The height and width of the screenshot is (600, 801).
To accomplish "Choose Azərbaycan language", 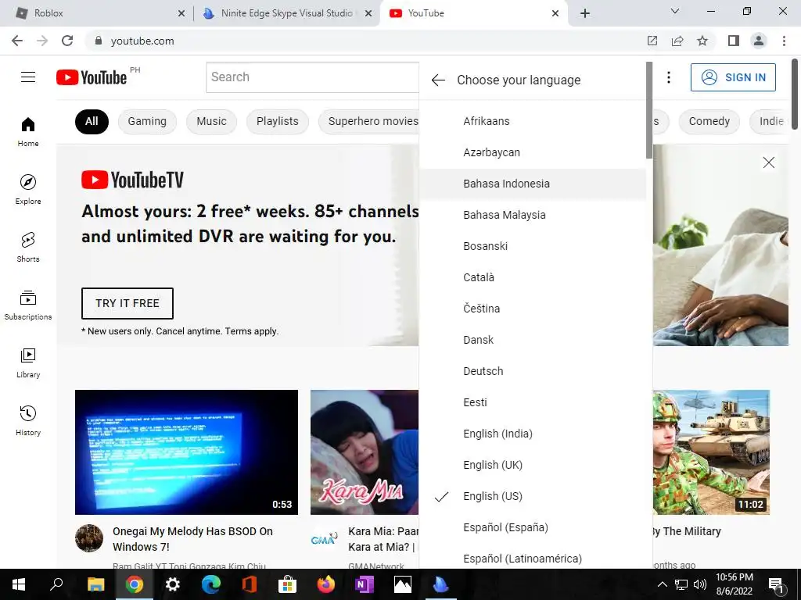I will [532, 152].
